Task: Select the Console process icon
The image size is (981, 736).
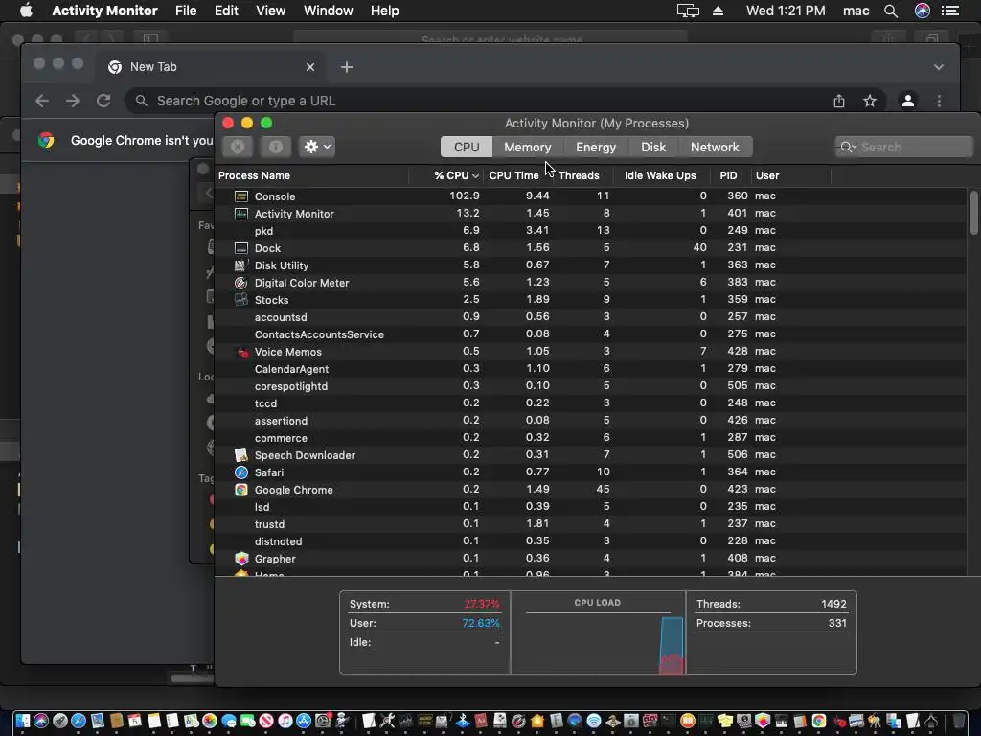Action: [x=240, y=196]
